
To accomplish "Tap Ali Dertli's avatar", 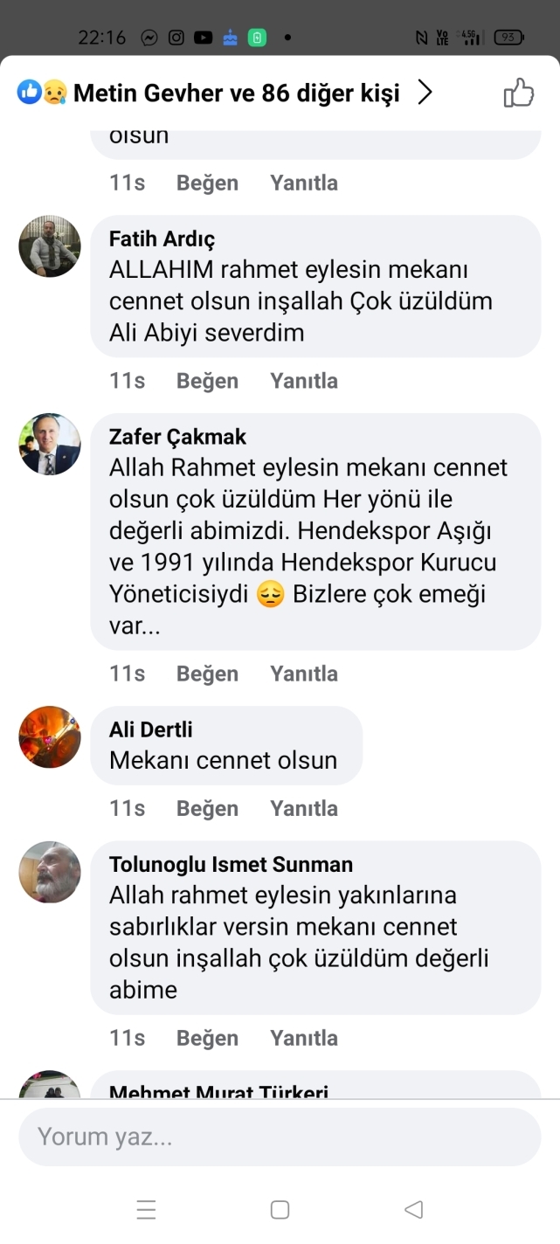I will click(50, 736).
